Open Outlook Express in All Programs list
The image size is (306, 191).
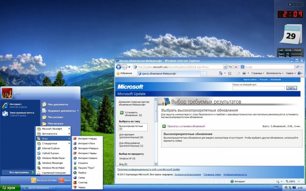pos(53,153)
